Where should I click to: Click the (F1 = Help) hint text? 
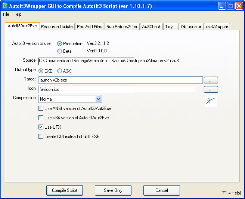(231, 193)
